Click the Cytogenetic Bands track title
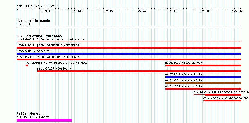This screenshot has width=249, height=123. click(33, 21)
